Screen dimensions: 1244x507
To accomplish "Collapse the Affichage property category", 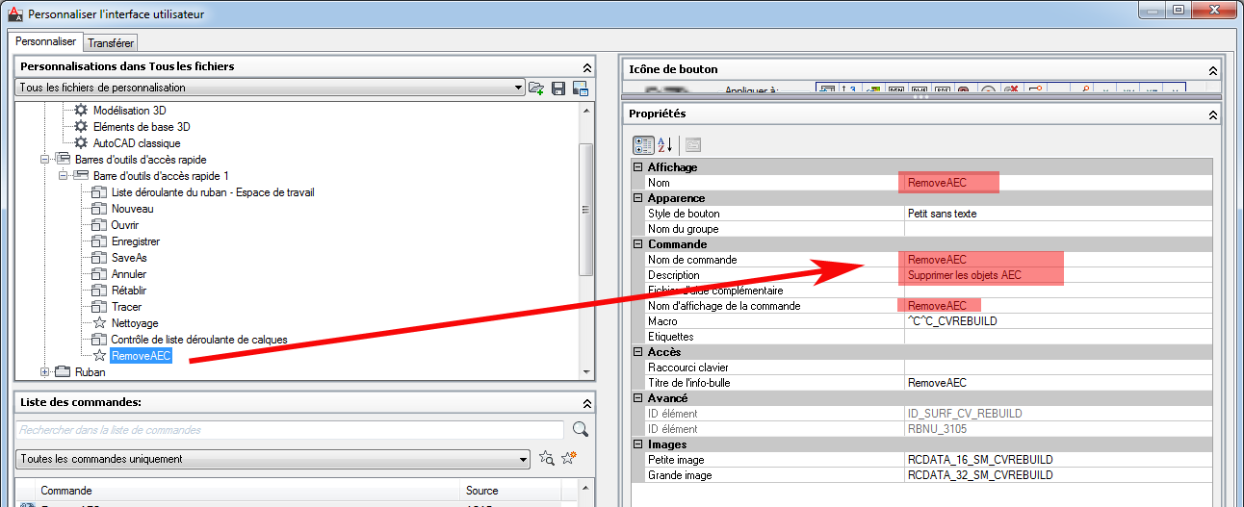I will tap(637, 167).
